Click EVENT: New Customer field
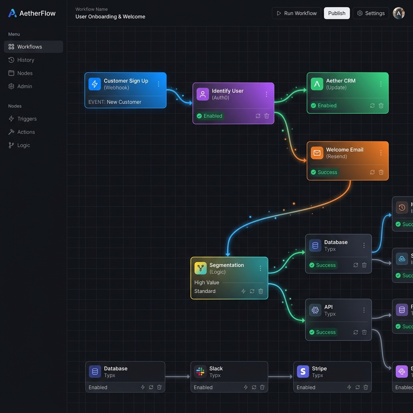The height and width of the screenshot is (413, 413). point(115,102)
